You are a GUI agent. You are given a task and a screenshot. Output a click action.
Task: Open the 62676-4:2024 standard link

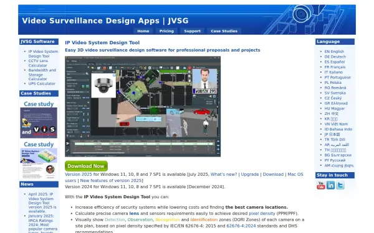(241, 226)
